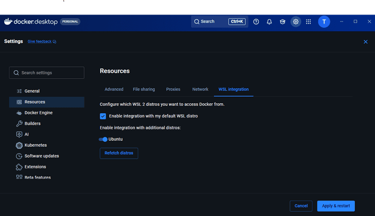Select Resources in the sidebar
The height and width of the screenshot is (216, 375).
click(x=47, y=102)
